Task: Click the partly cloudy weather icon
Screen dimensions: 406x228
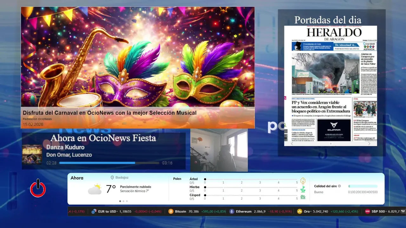Action: coord(95,189)
